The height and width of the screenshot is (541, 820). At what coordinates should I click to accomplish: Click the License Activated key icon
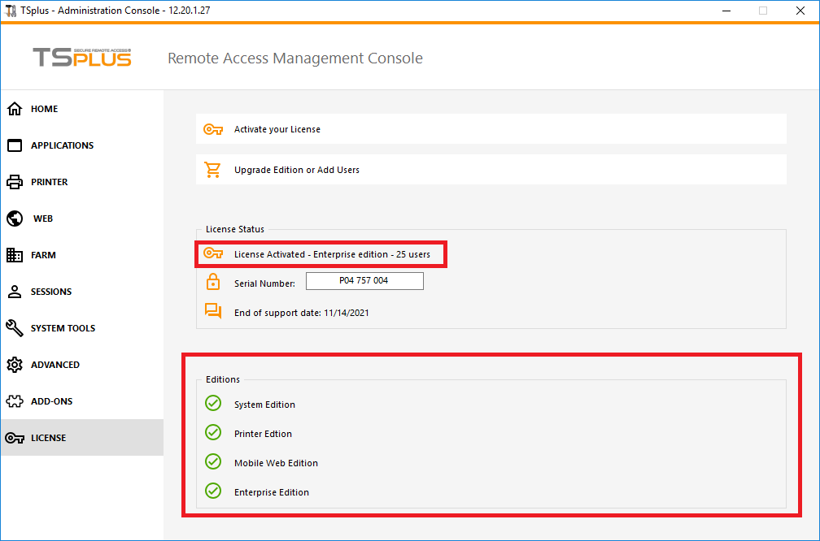[x=213, y=254]
